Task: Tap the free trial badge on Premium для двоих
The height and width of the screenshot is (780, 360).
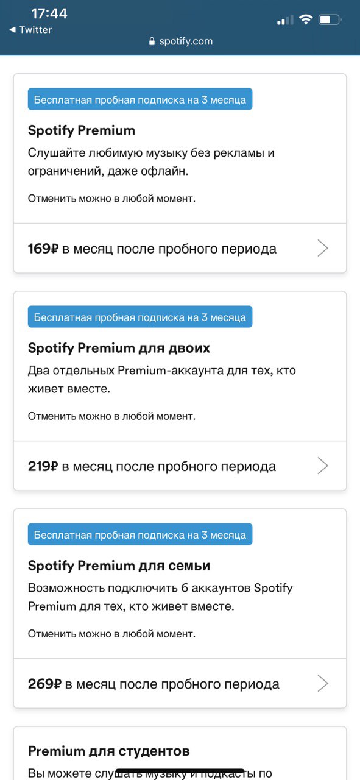Action: click(140, 317)
